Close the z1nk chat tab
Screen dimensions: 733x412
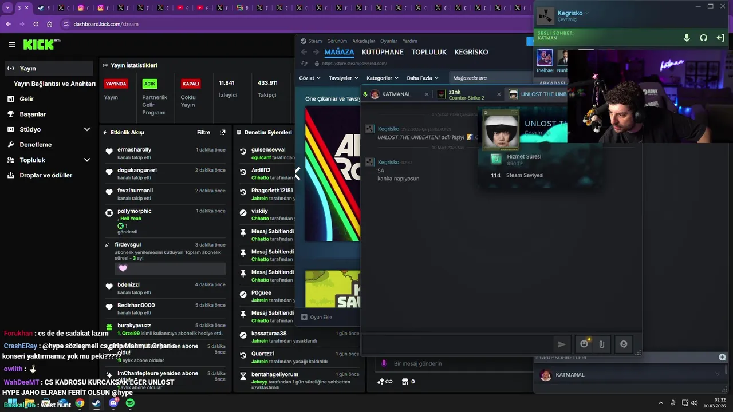[x=499, y=94]
